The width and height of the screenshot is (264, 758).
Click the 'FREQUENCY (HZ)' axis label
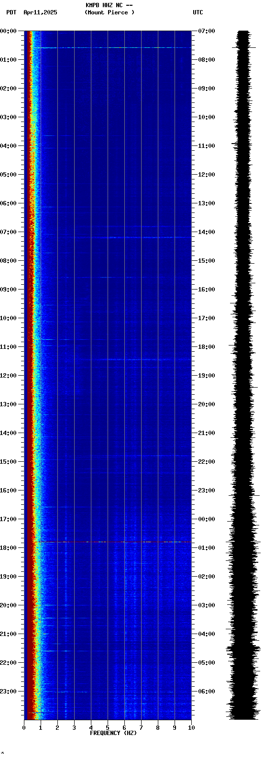click(x=113, y=733)
